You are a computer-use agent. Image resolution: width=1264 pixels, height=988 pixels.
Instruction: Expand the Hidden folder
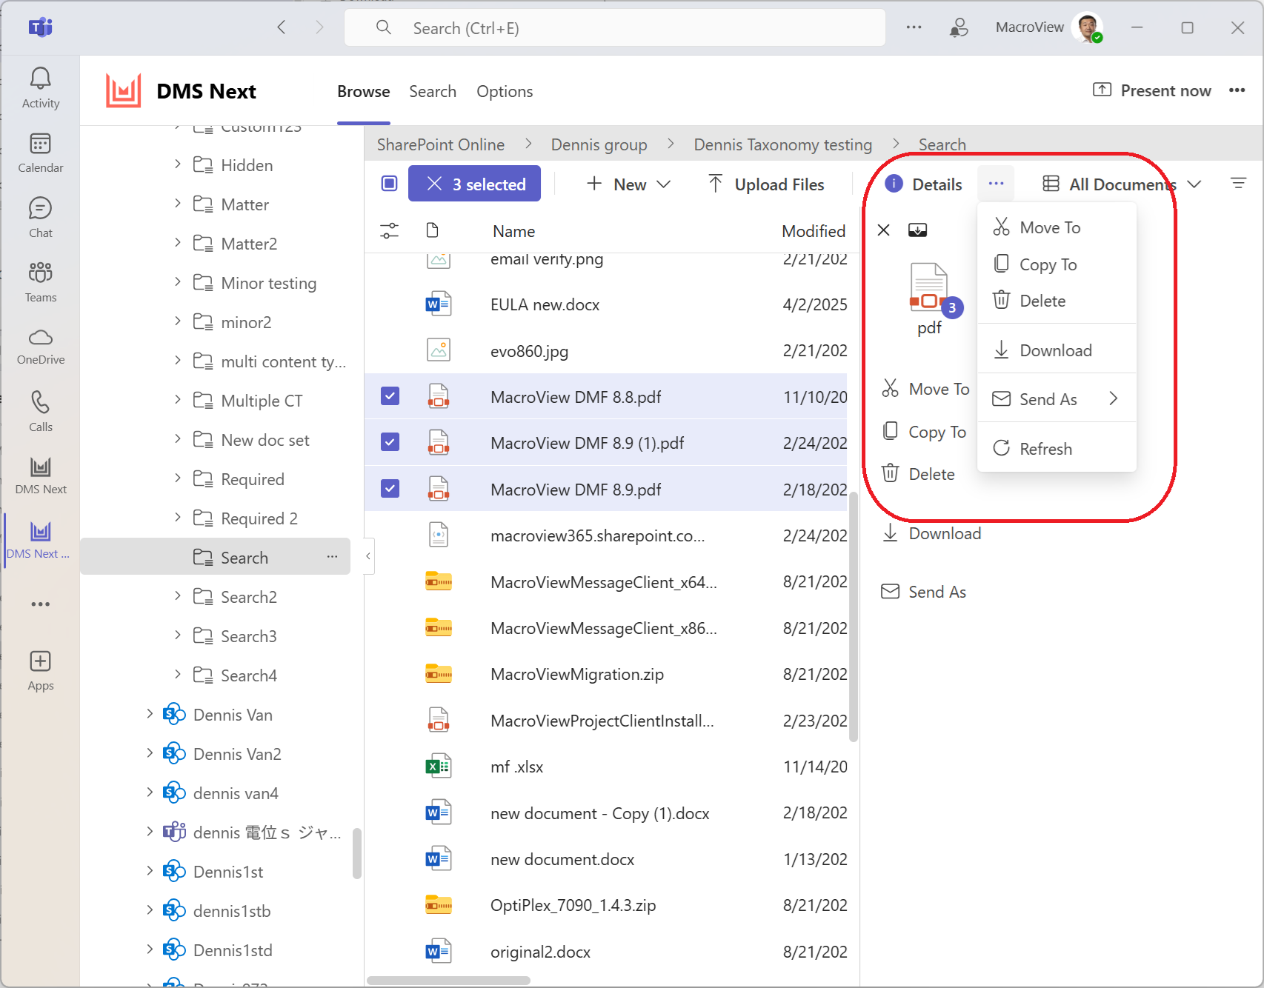pos(178,164)
